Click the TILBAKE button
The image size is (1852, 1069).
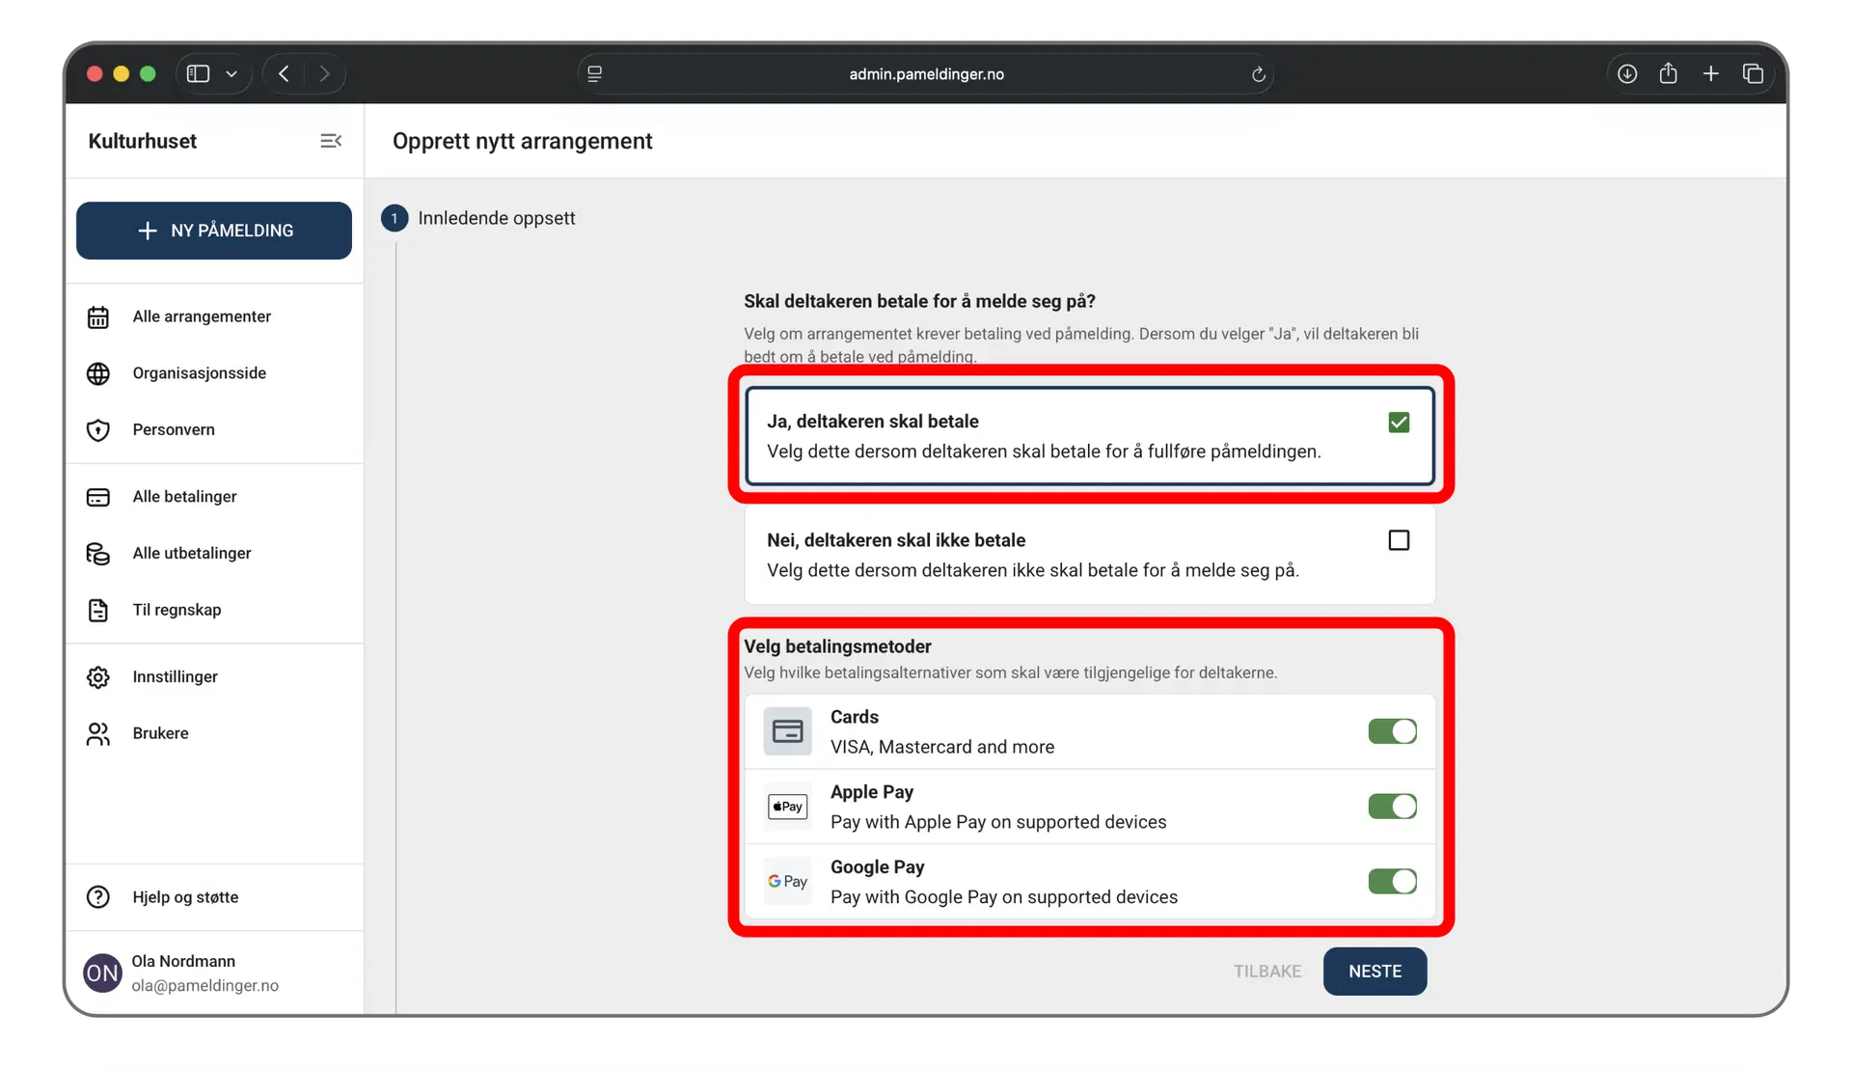(1266, 972)
